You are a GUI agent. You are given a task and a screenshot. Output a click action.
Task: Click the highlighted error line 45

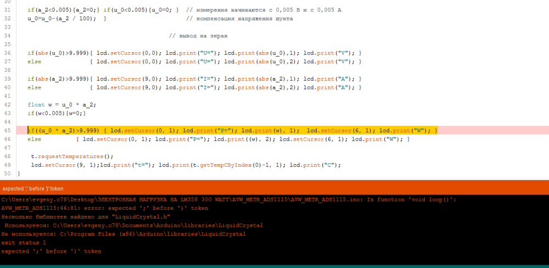pos(231,131)
